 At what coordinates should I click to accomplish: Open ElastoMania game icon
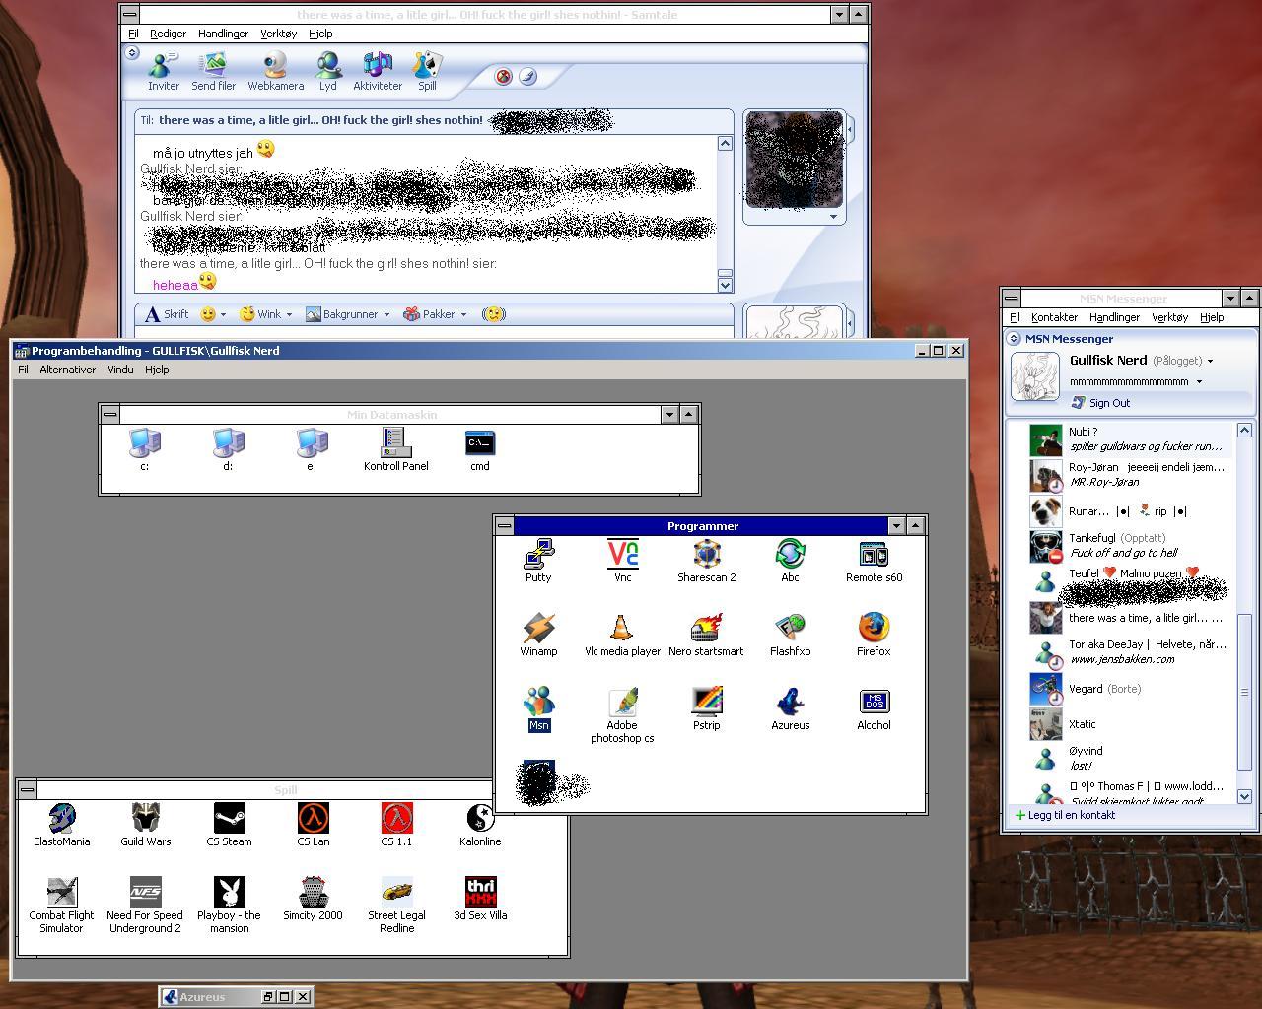coord(61,825)
